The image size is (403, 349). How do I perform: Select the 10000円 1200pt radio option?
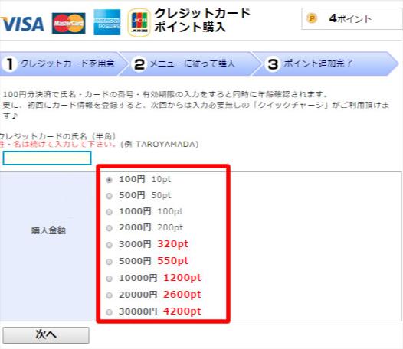110,279
